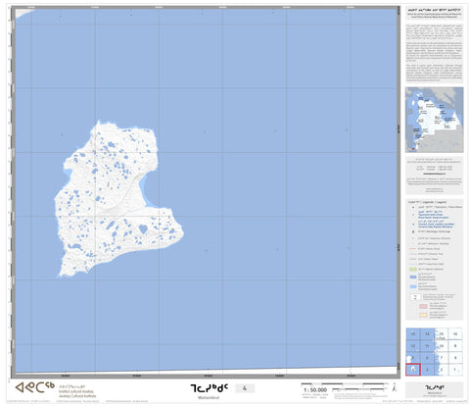Screen dimensions: 470x406
Task: Select index grid tile 16
Action: click(455, 334)
